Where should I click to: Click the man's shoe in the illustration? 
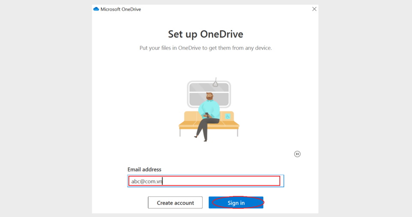196,137
